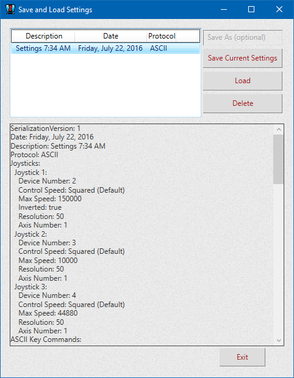Screen dimensions: 294x378
Task: Load the selected settings
Action: (x=243, y=81)
